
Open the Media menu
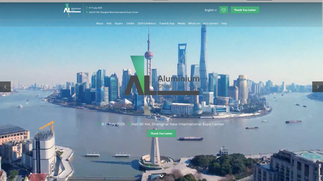(x=181, y=23)
